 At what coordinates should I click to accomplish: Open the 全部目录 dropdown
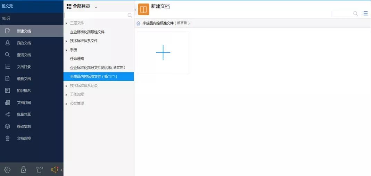pyautogui.click(x=96, y=7)
